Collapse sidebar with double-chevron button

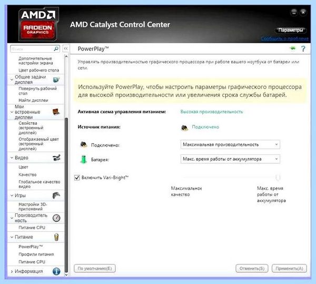click(x=66, y=48)
